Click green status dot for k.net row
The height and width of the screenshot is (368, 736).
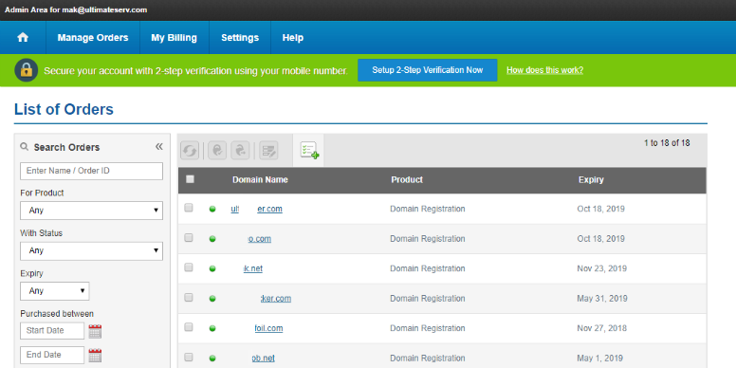(212, 268)
